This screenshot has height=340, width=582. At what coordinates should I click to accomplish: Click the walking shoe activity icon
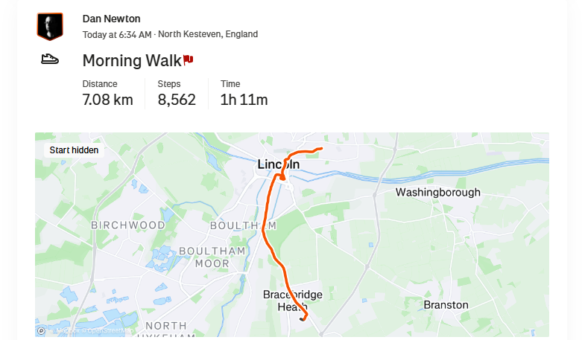pos(50,60)
